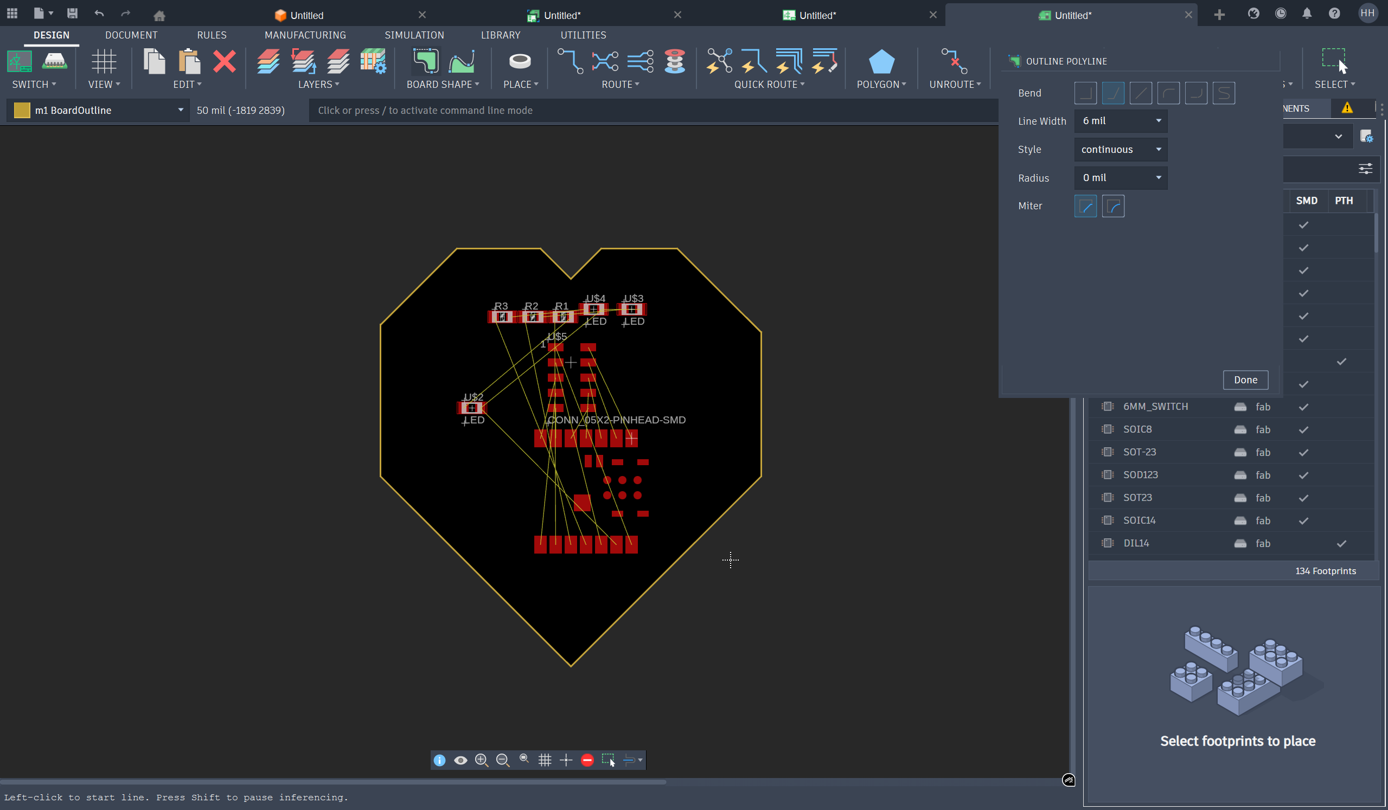Select the first Bend style option

[x=1085, y=93]
